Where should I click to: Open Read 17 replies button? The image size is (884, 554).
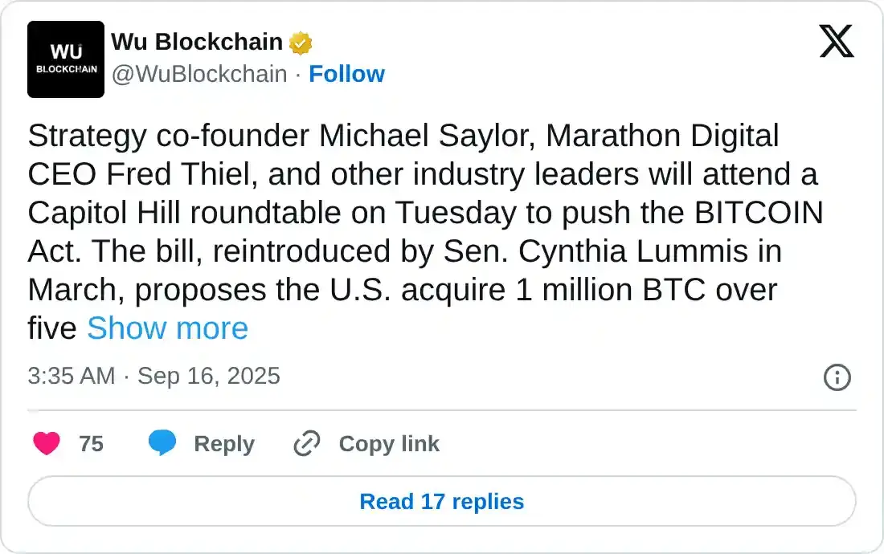(x=442, y=502)
